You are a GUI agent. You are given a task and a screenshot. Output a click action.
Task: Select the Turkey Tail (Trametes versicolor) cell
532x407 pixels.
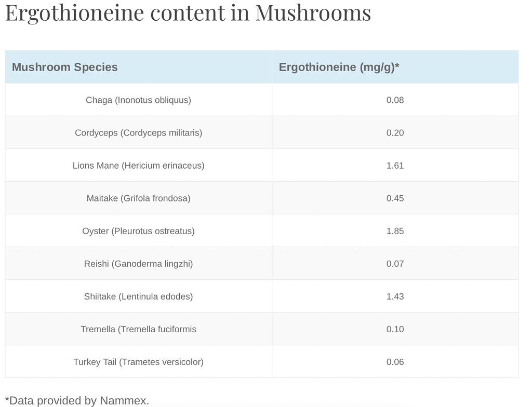tap(138, 362)
